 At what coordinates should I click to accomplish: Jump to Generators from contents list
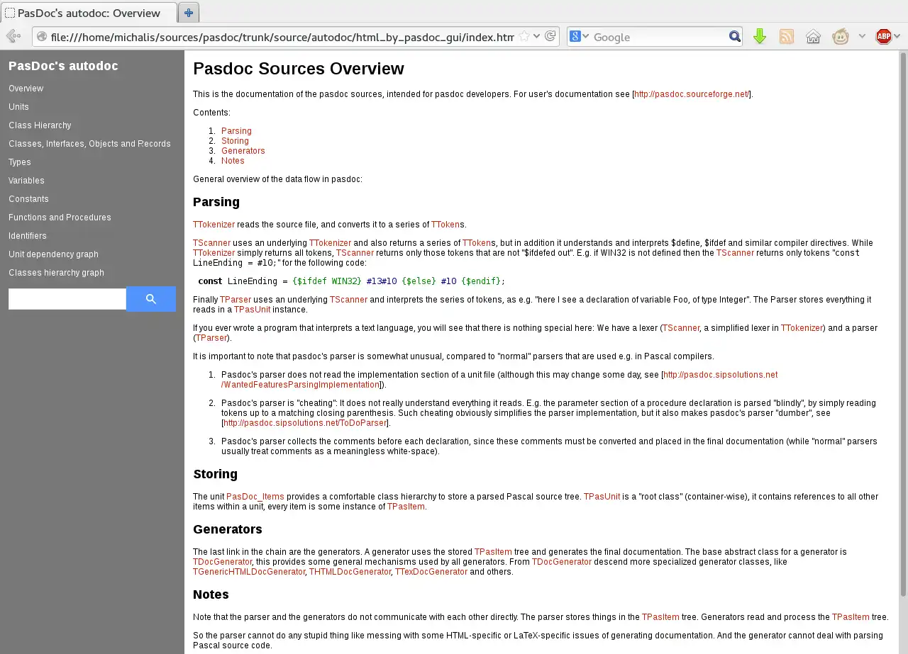(243, 151)
